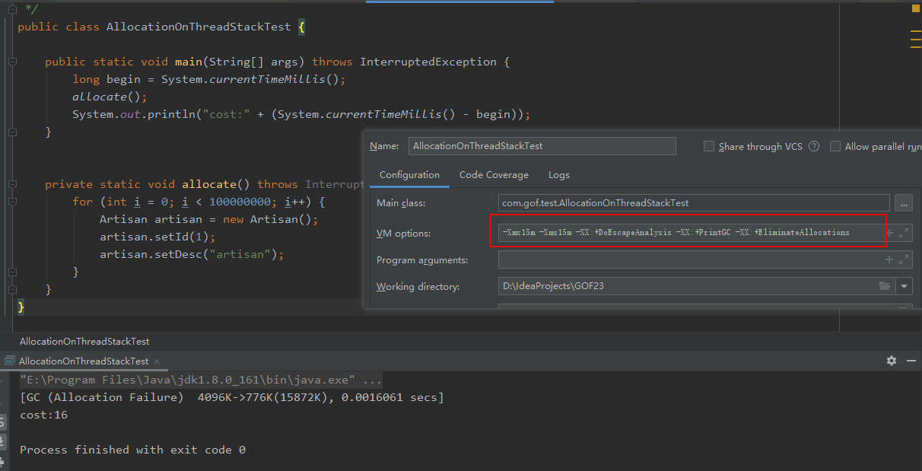
Task: Hide the Run tool window
Action: (x=911, y=361)
